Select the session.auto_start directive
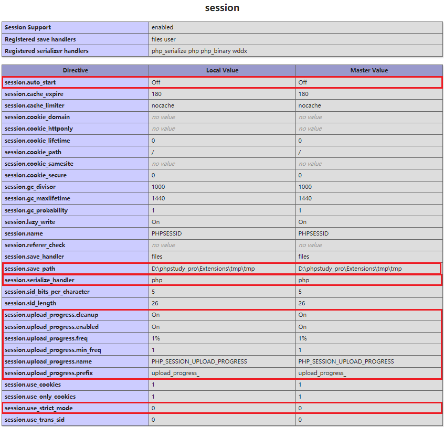 (30, 82)
